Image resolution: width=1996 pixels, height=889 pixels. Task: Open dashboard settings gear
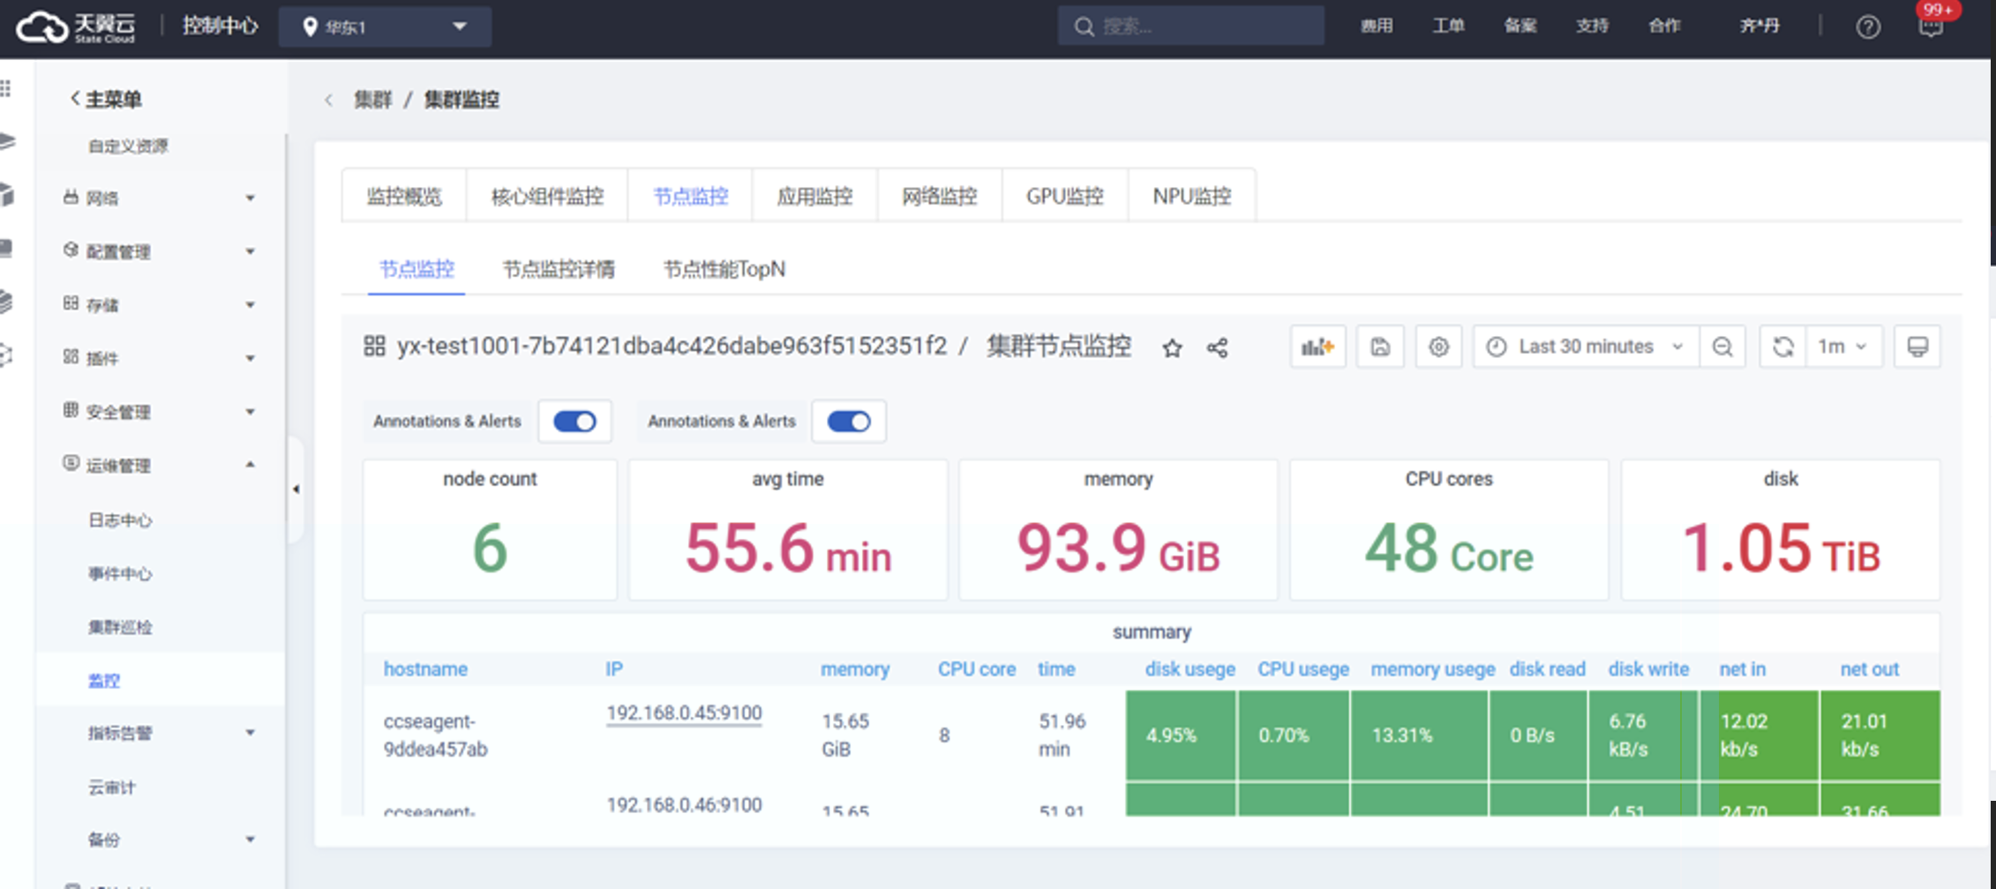point(1438,347)
